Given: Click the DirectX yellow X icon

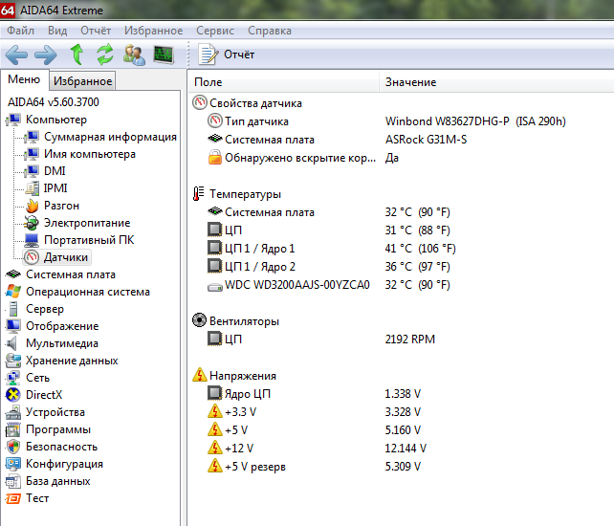Looking at the screenshot, I should click(x=13, y=395).
